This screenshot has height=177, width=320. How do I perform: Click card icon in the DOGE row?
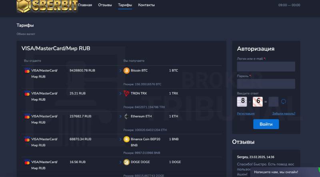tap(27, 162)
